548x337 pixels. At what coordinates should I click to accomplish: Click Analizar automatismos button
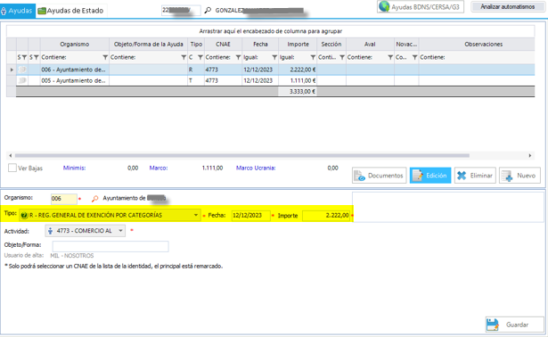pos(508,6)
